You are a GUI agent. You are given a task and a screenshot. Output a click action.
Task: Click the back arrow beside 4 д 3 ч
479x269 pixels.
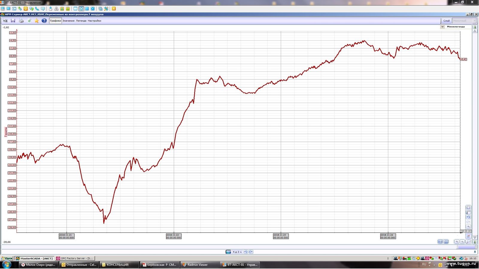pyautogui.click(x=245, y=252)
